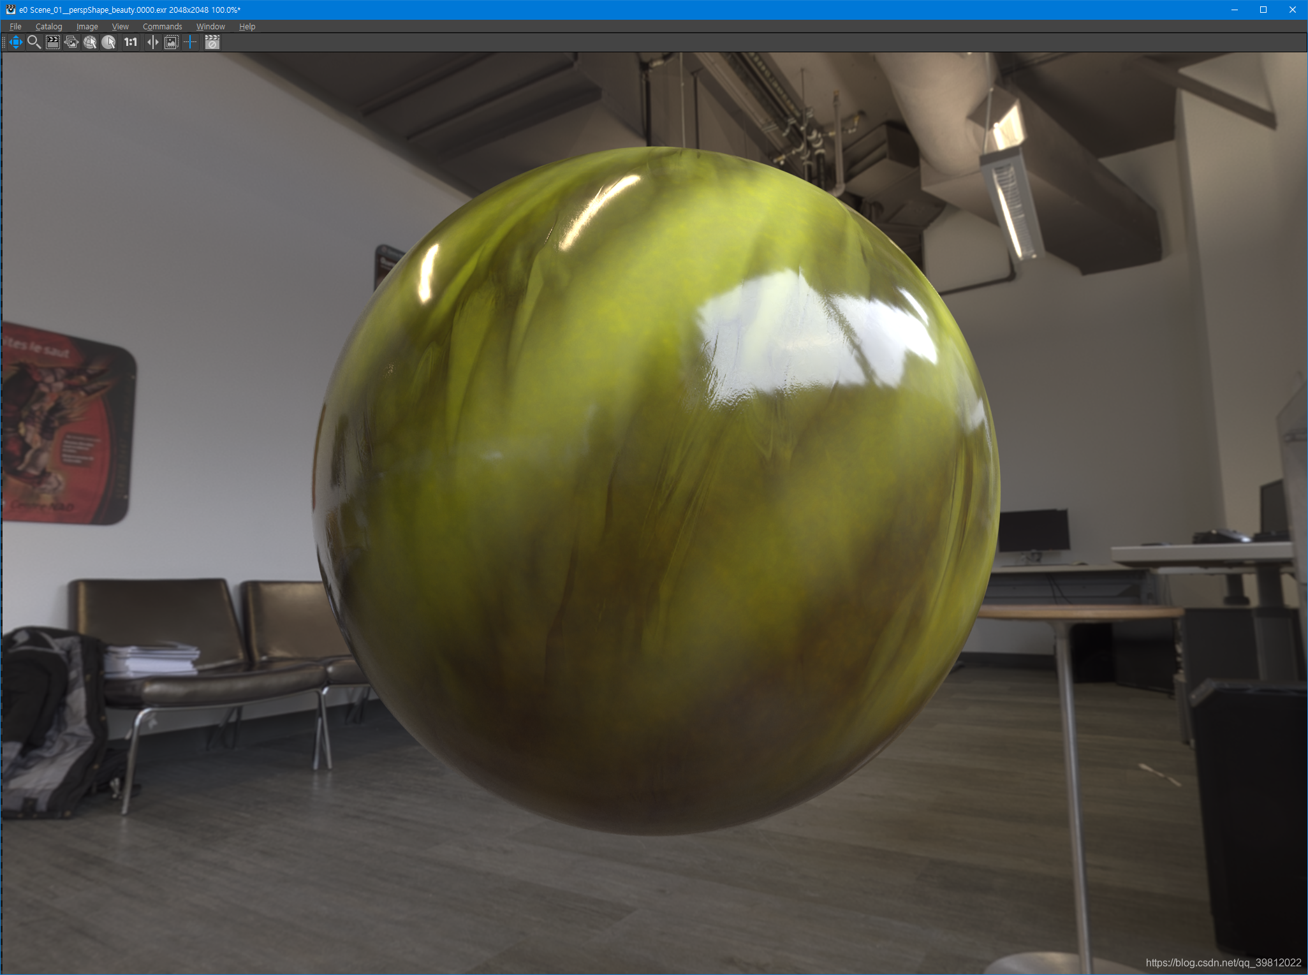Click the image sequence browse icon
Viewport: 1308px width, 975px height.
[71, 42]
